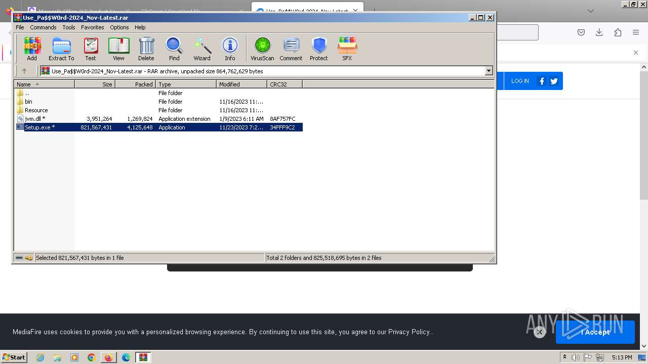The image size is (648, 364).
Task: Open the Find tool
Action: tap(174, 49)
